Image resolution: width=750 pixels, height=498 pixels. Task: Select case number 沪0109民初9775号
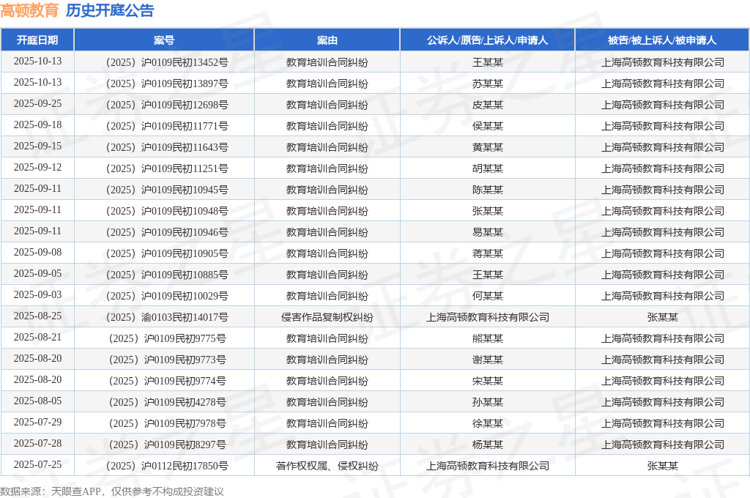tap(167, 338)
